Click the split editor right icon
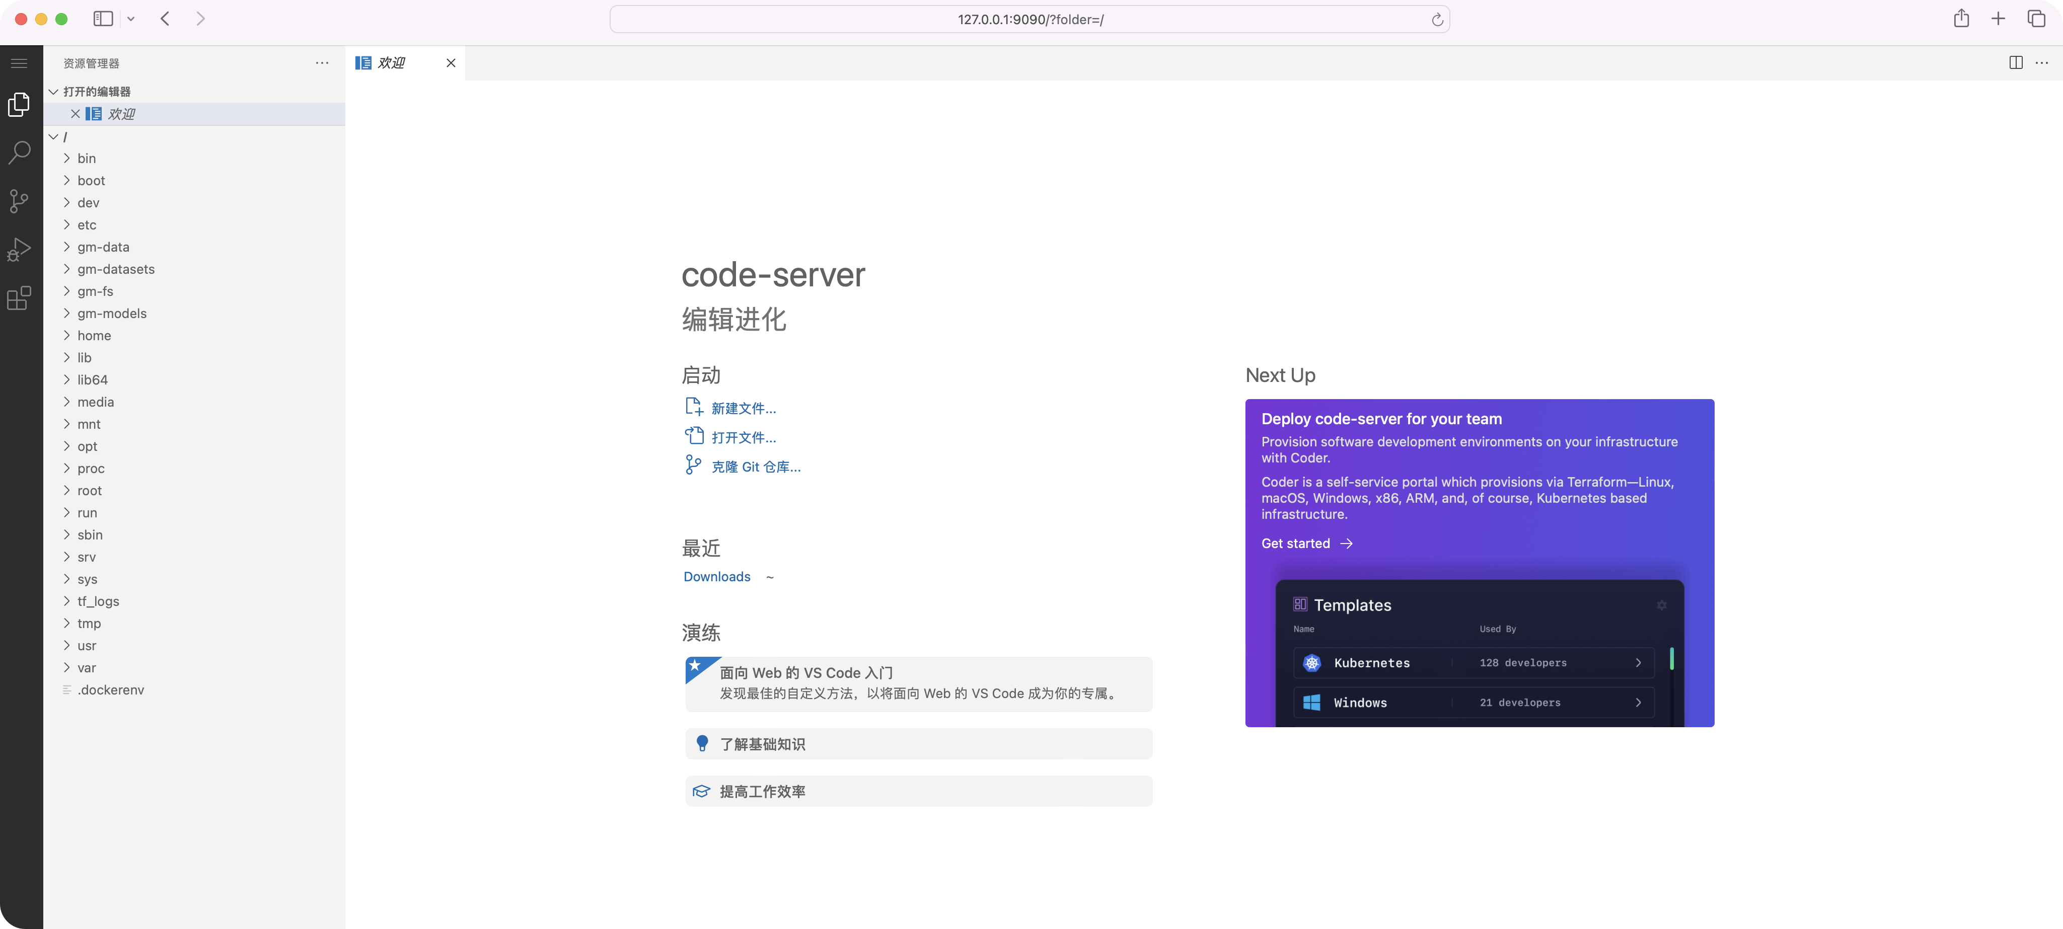This screenshot has height=929, width=2063. (2016, 63)
